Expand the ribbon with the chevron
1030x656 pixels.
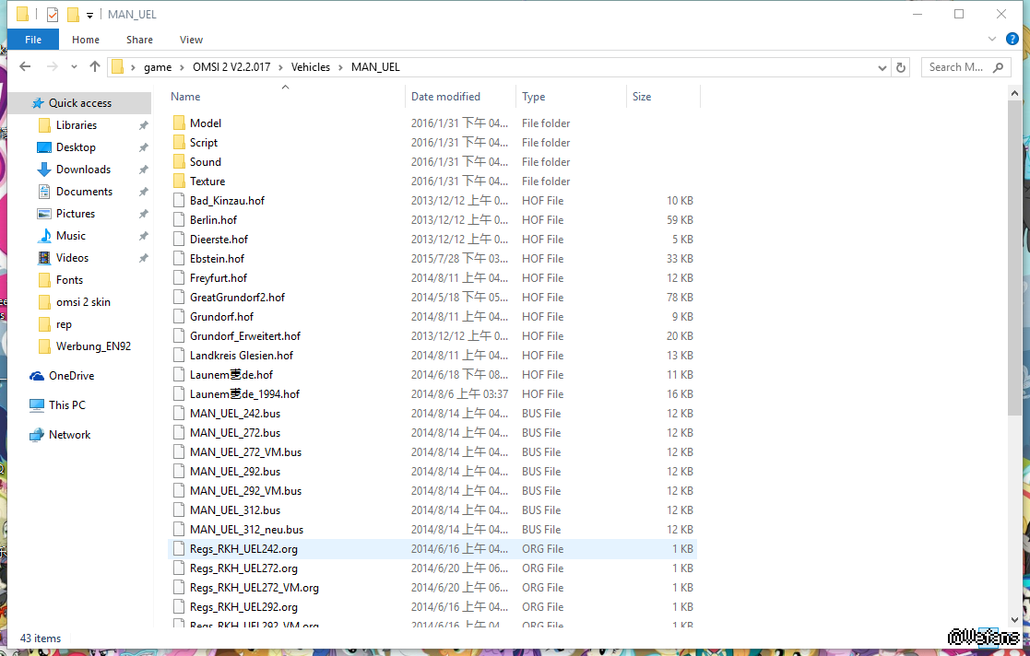click(992, 40)
